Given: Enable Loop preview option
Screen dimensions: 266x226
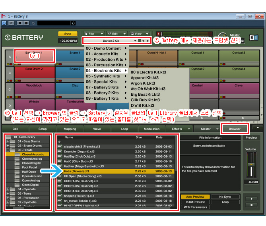Looking at the screenshot, I should 225,202.
